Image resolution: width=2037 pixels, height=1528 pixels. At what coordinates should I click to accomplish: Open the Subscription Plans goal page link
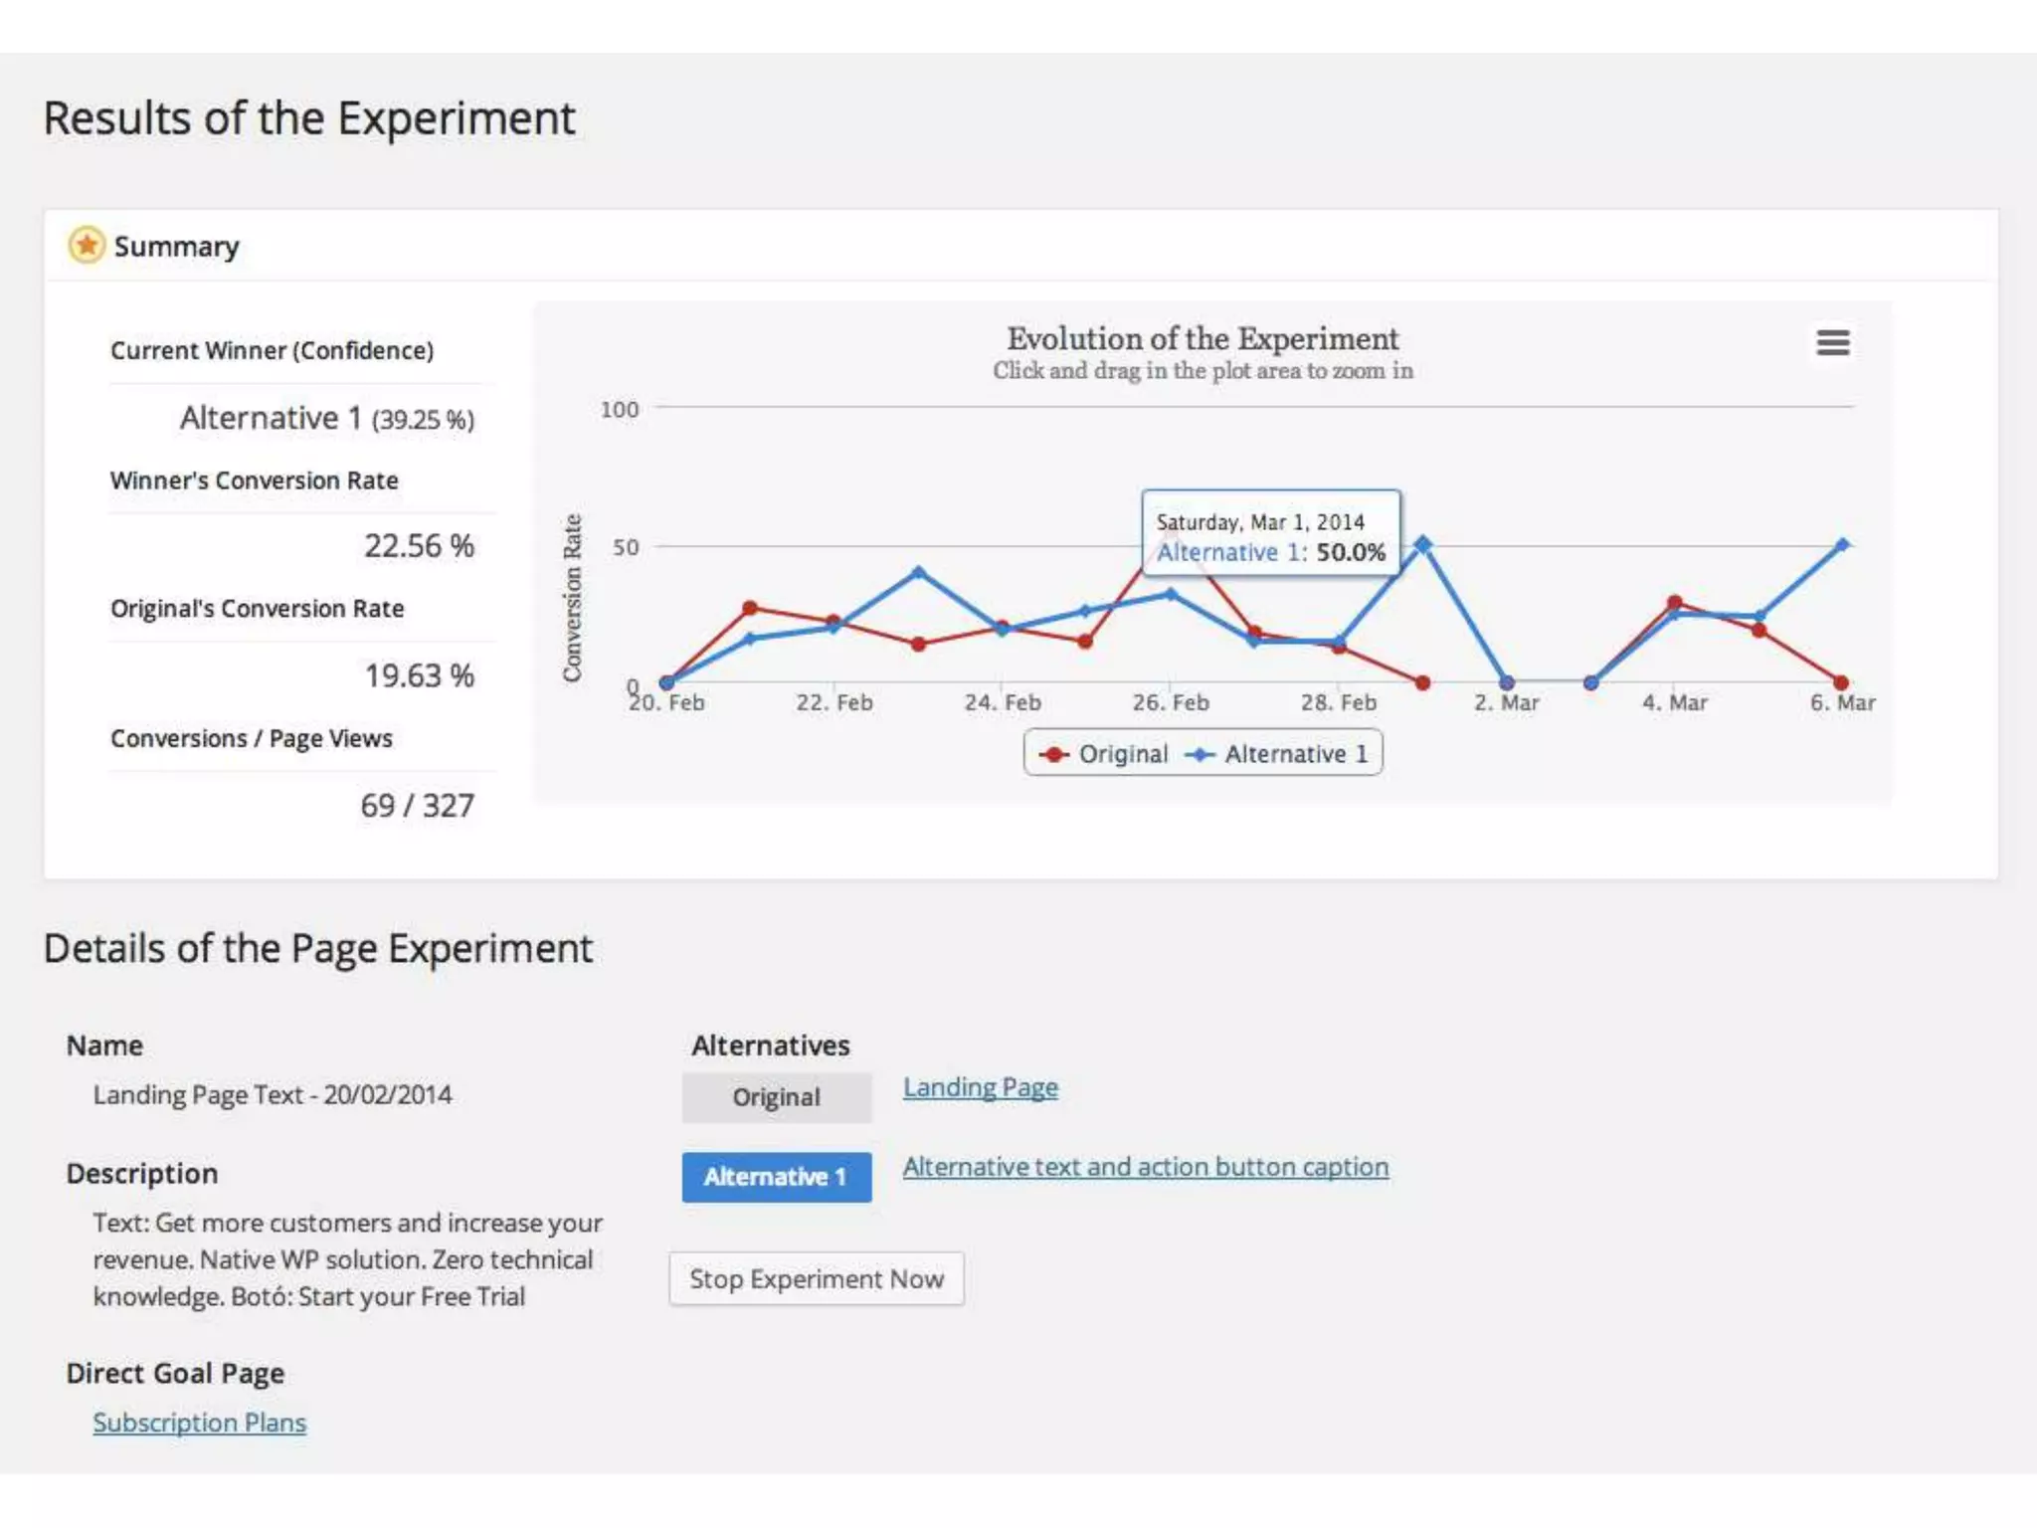199,1423
